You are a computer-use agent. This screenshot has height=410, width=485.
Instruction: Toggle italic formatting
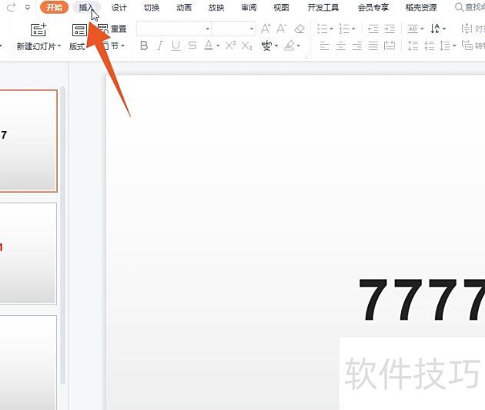160,45
